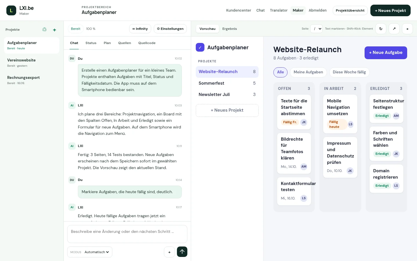
Task: Switch preview to Ergebnis view
Action: coord(230,29)
